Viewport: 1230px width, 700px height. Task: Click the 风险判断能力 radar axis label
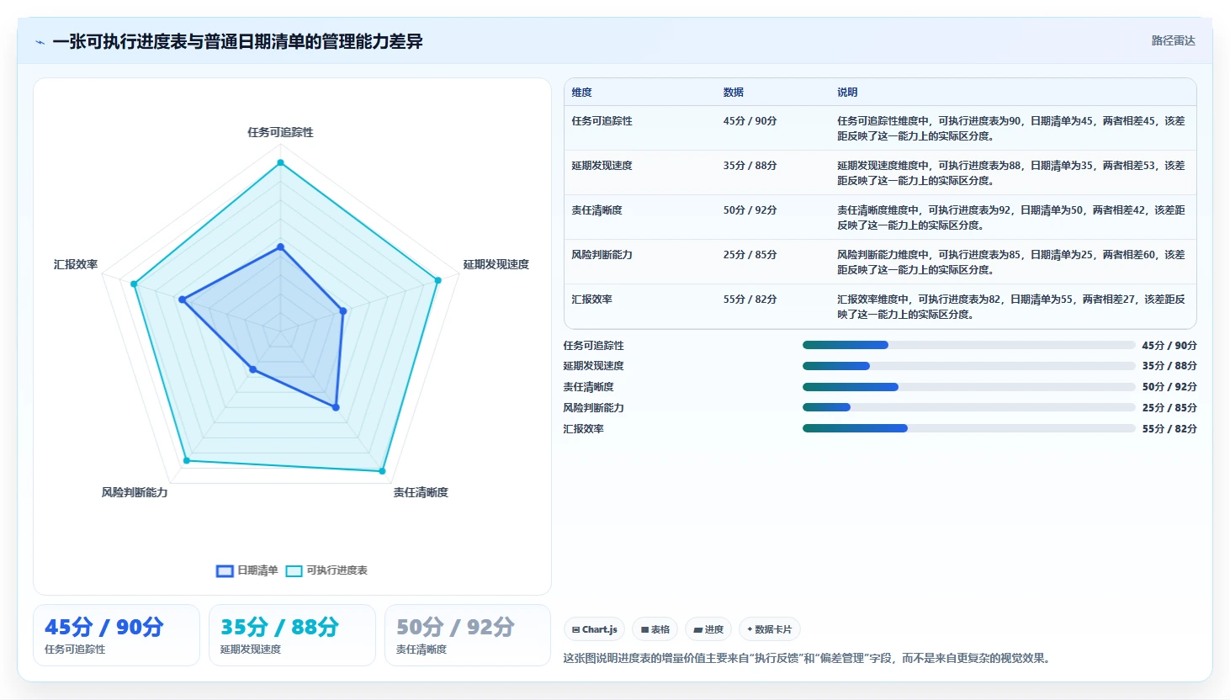(135, 492)
